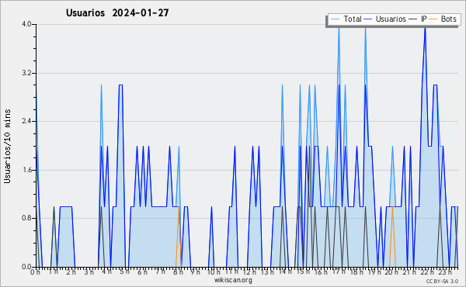Click the '1.6' y-axis tick label
This screenshot has height=287, width=466.
(x=26, y=170)
